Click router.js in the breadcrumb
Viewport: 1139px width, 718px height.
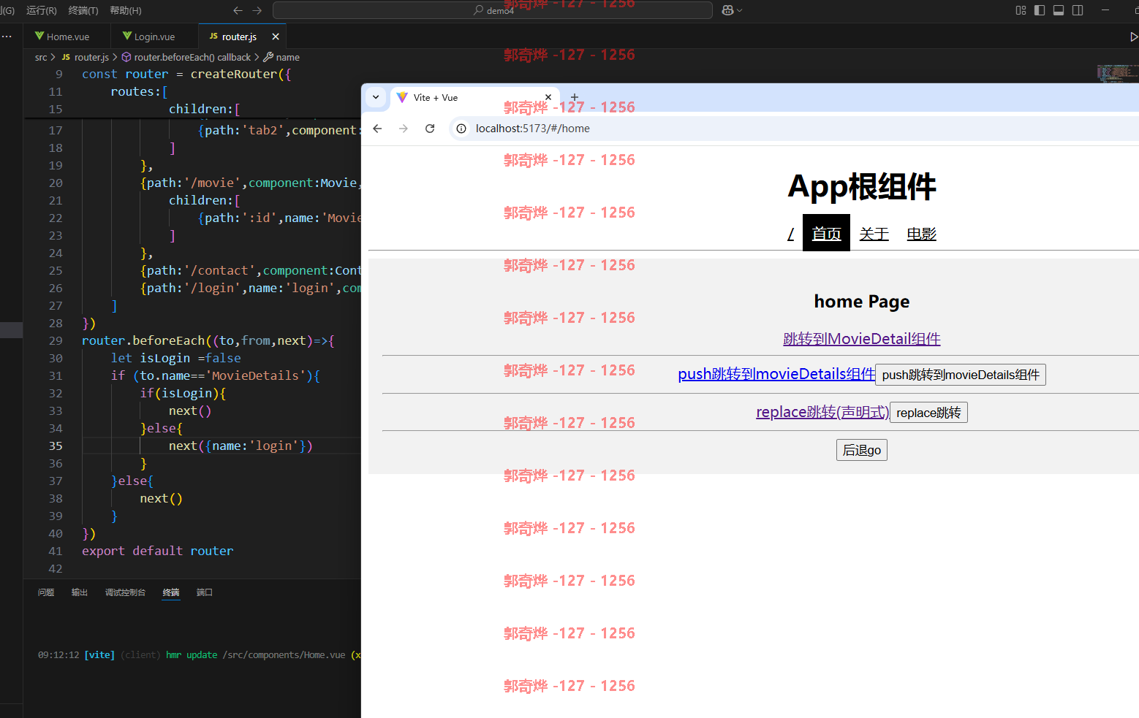pyautogui.click(x=91, y=57)
